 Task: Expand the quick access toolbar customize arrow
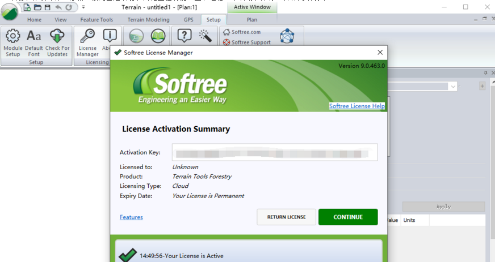[83, 7]
